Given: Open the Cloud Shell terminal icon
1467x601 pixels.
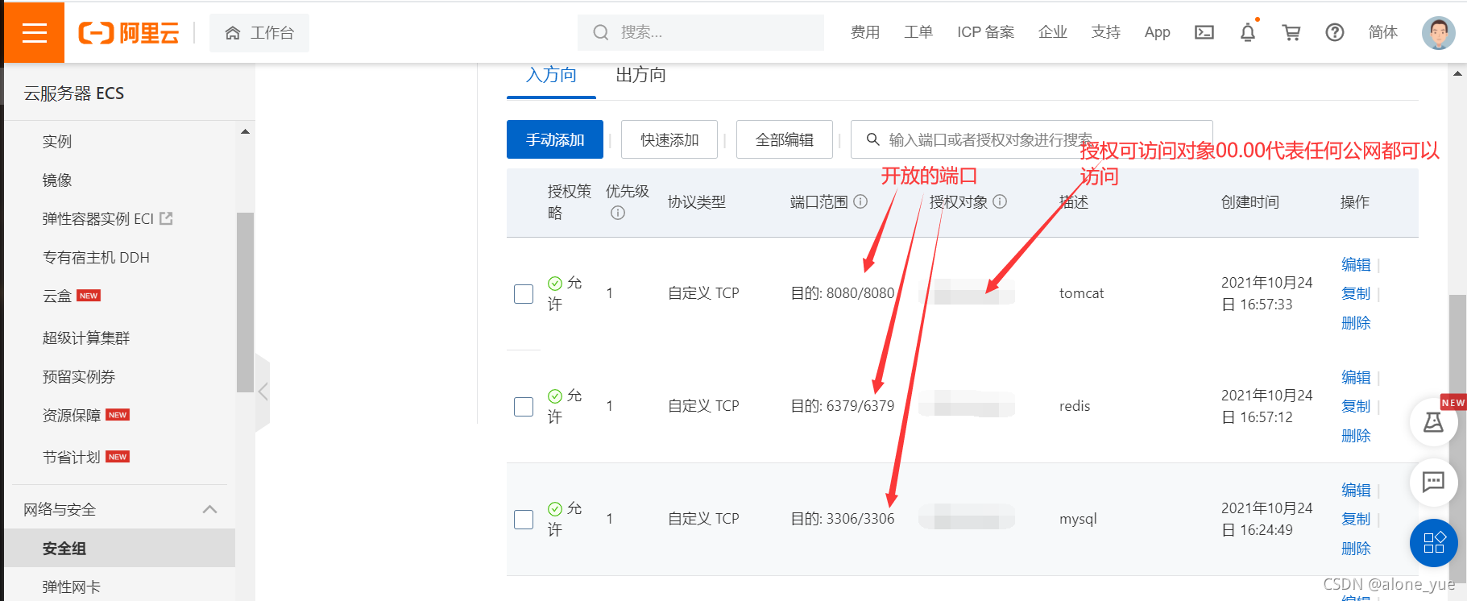Looking at the screenshot, I should 1204,32.
